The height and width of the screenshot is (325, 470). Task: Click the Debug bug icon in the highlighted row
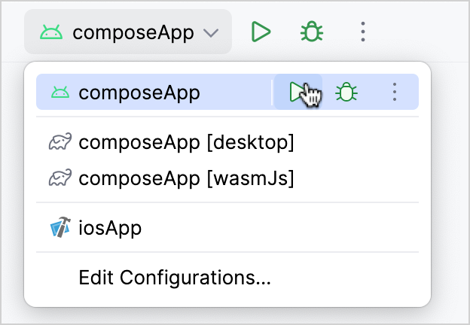click(346, 92)
